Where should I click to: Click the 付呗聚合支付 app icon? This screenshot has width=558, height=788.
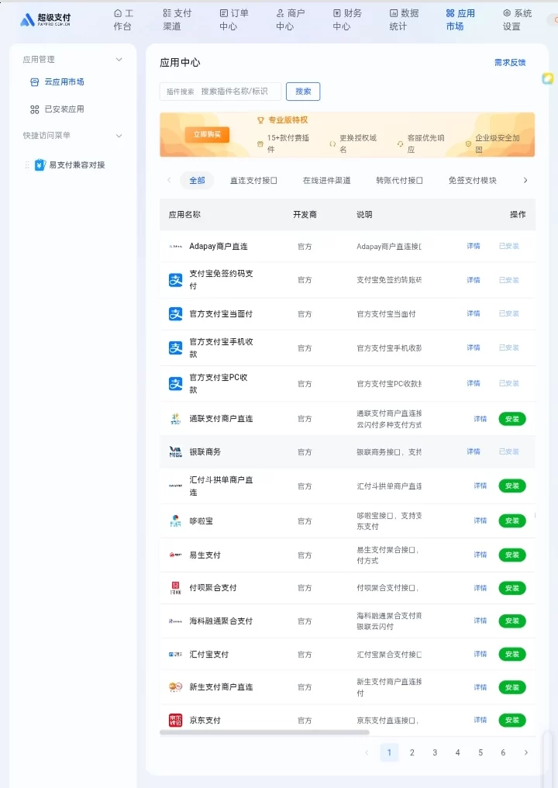175,588
